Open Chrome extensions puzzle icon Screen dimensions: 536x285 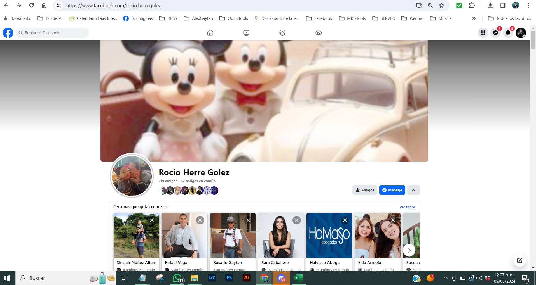[472, 5]
